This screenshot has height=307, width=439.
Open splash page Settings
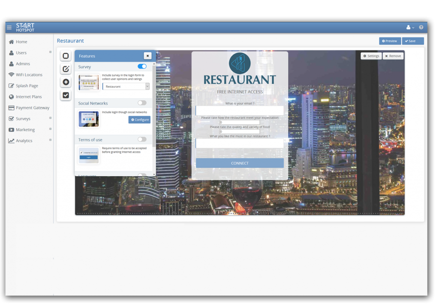[x=371, y=56]
